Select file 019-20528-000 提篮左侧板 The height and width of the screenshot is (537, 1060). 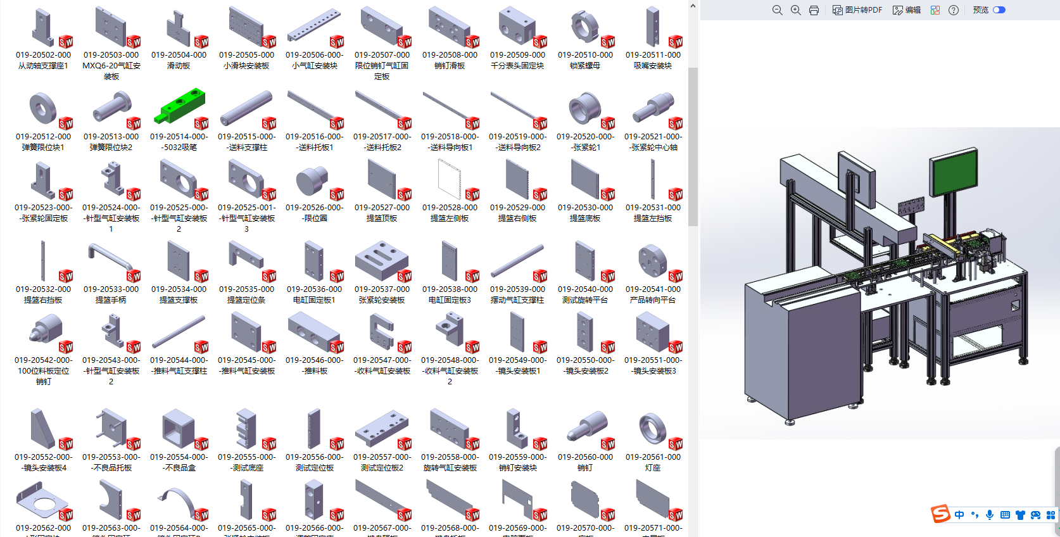(x=450, y=191)
